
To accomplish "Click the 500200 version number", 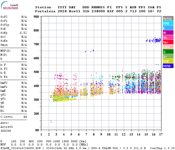I will point(6,131).
